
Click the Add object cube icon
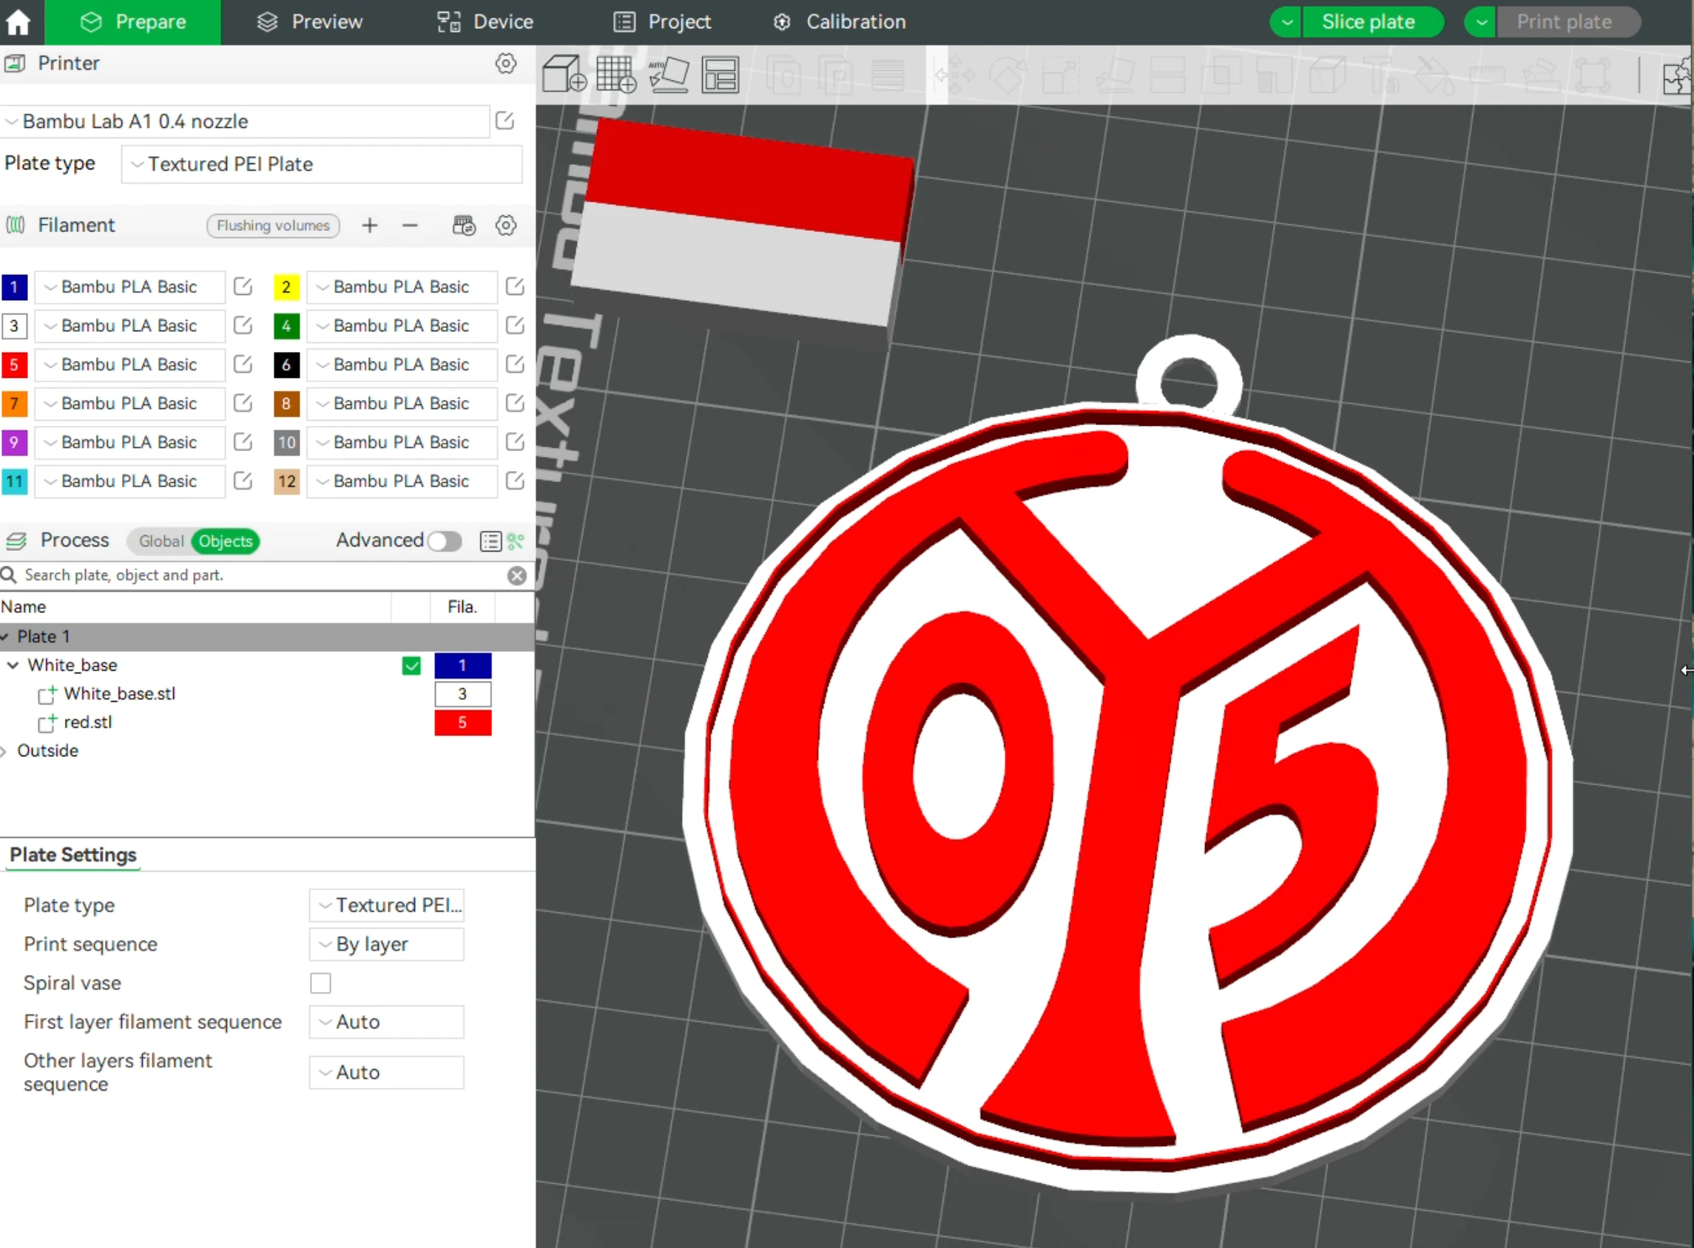pyautogui.click(x=564, y=74)
